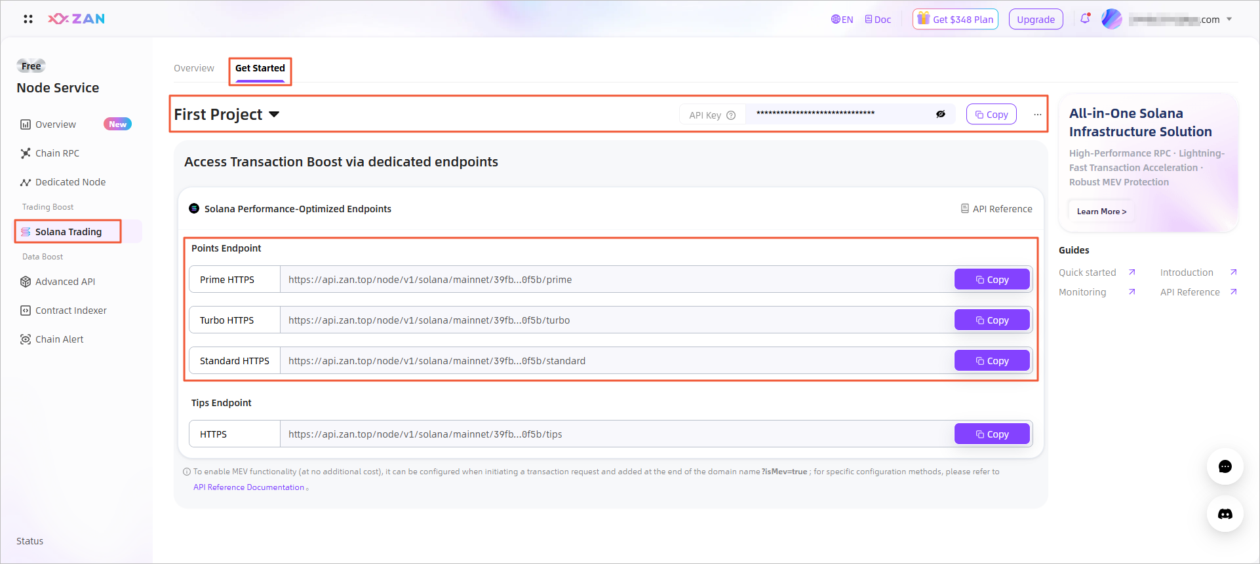Copy the Standard HTTPS endpoint
Screen dimensions: 1260x564
[x=992, y=361]
